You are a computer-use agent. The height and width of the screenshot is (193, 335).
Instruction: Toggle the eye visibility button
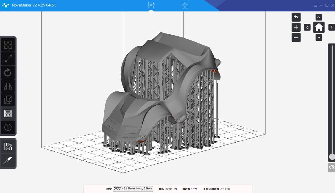click(332, 167)
